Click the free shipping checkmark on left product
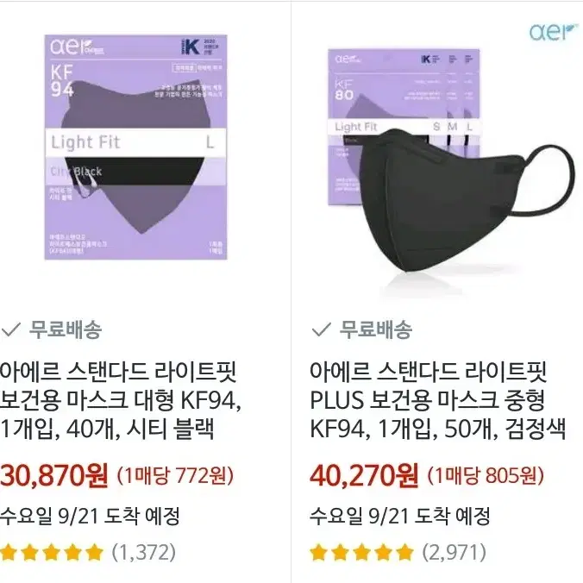583x583 pixels. point(10,329)
